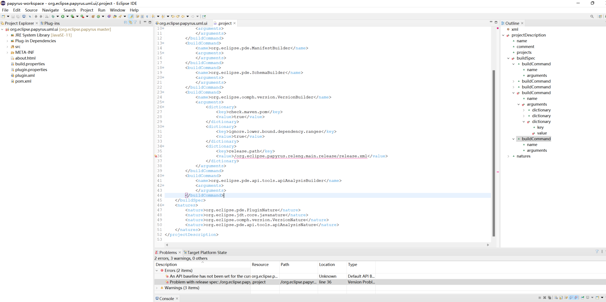Click the Previous Annotation arrow icon
The width and height of the screenshot is (606, 302).
coord(163,16)
